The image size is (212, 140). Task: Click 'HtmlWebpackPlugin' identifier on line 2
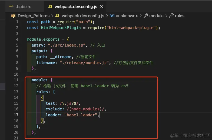[61, 28]
